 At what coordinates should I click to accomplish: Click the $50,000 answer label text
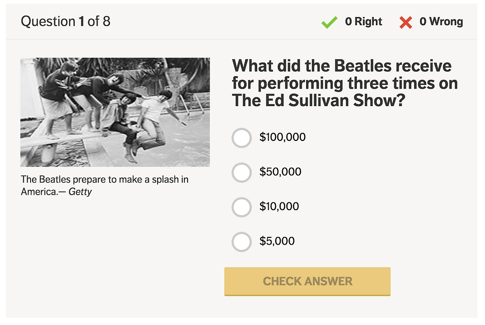coord(280,171)
